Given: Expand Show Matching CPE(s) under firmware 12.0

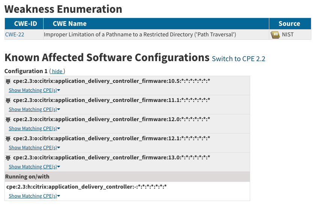Looking at the screenshot, I should tap(34, 129).
